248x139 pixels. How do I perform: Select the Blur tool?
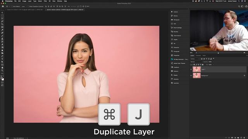(x=2, y=50)
